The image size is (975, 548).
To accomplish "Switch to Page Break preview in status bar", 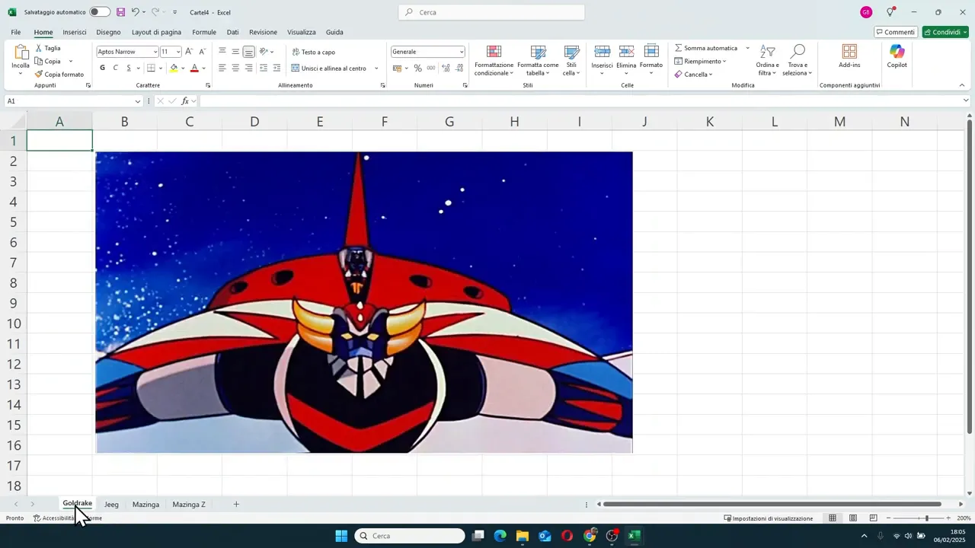I will pyautogui.click(x=873, y=518).
